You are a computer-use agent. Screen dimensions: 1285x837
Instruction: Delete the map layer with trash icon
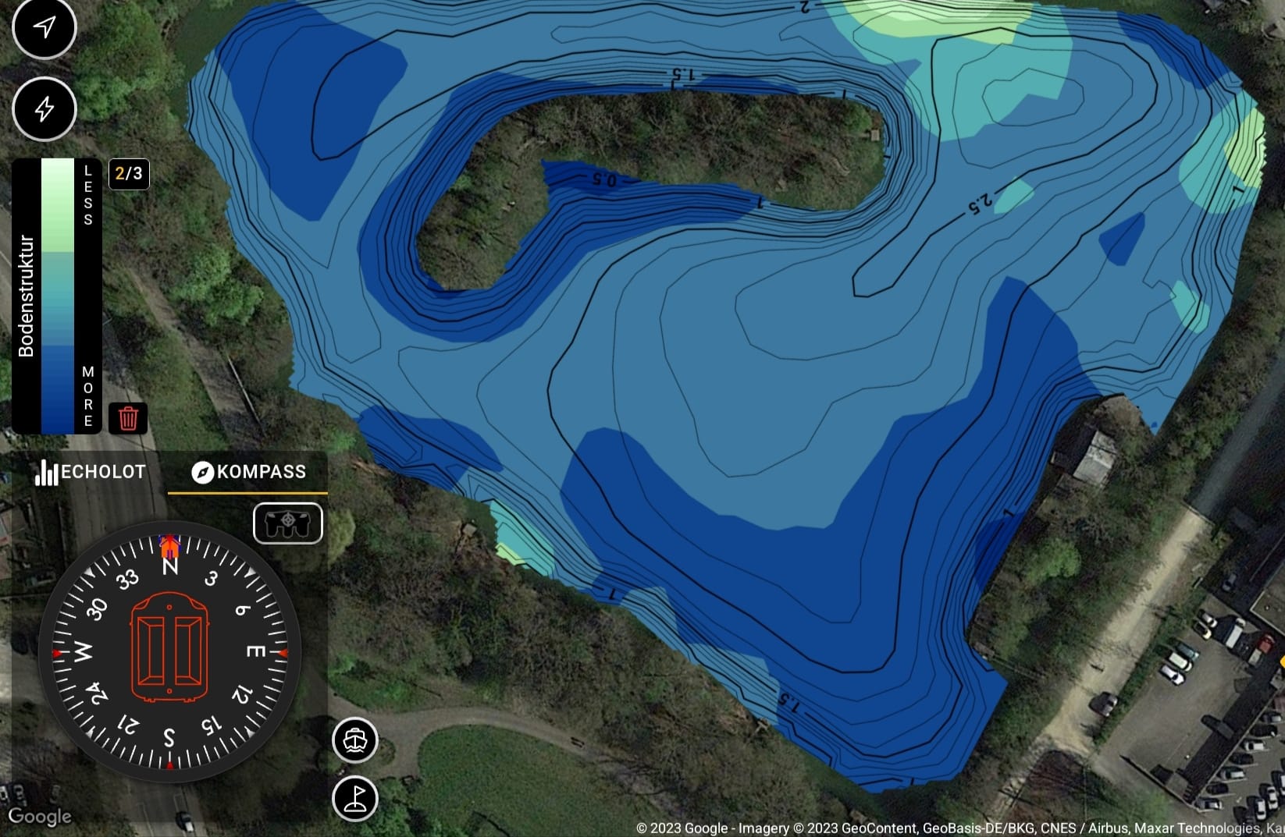click(x=128, y=418)
